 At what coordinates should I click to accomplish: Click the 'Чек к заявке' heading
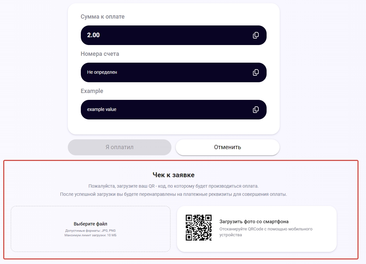[173, 175]
